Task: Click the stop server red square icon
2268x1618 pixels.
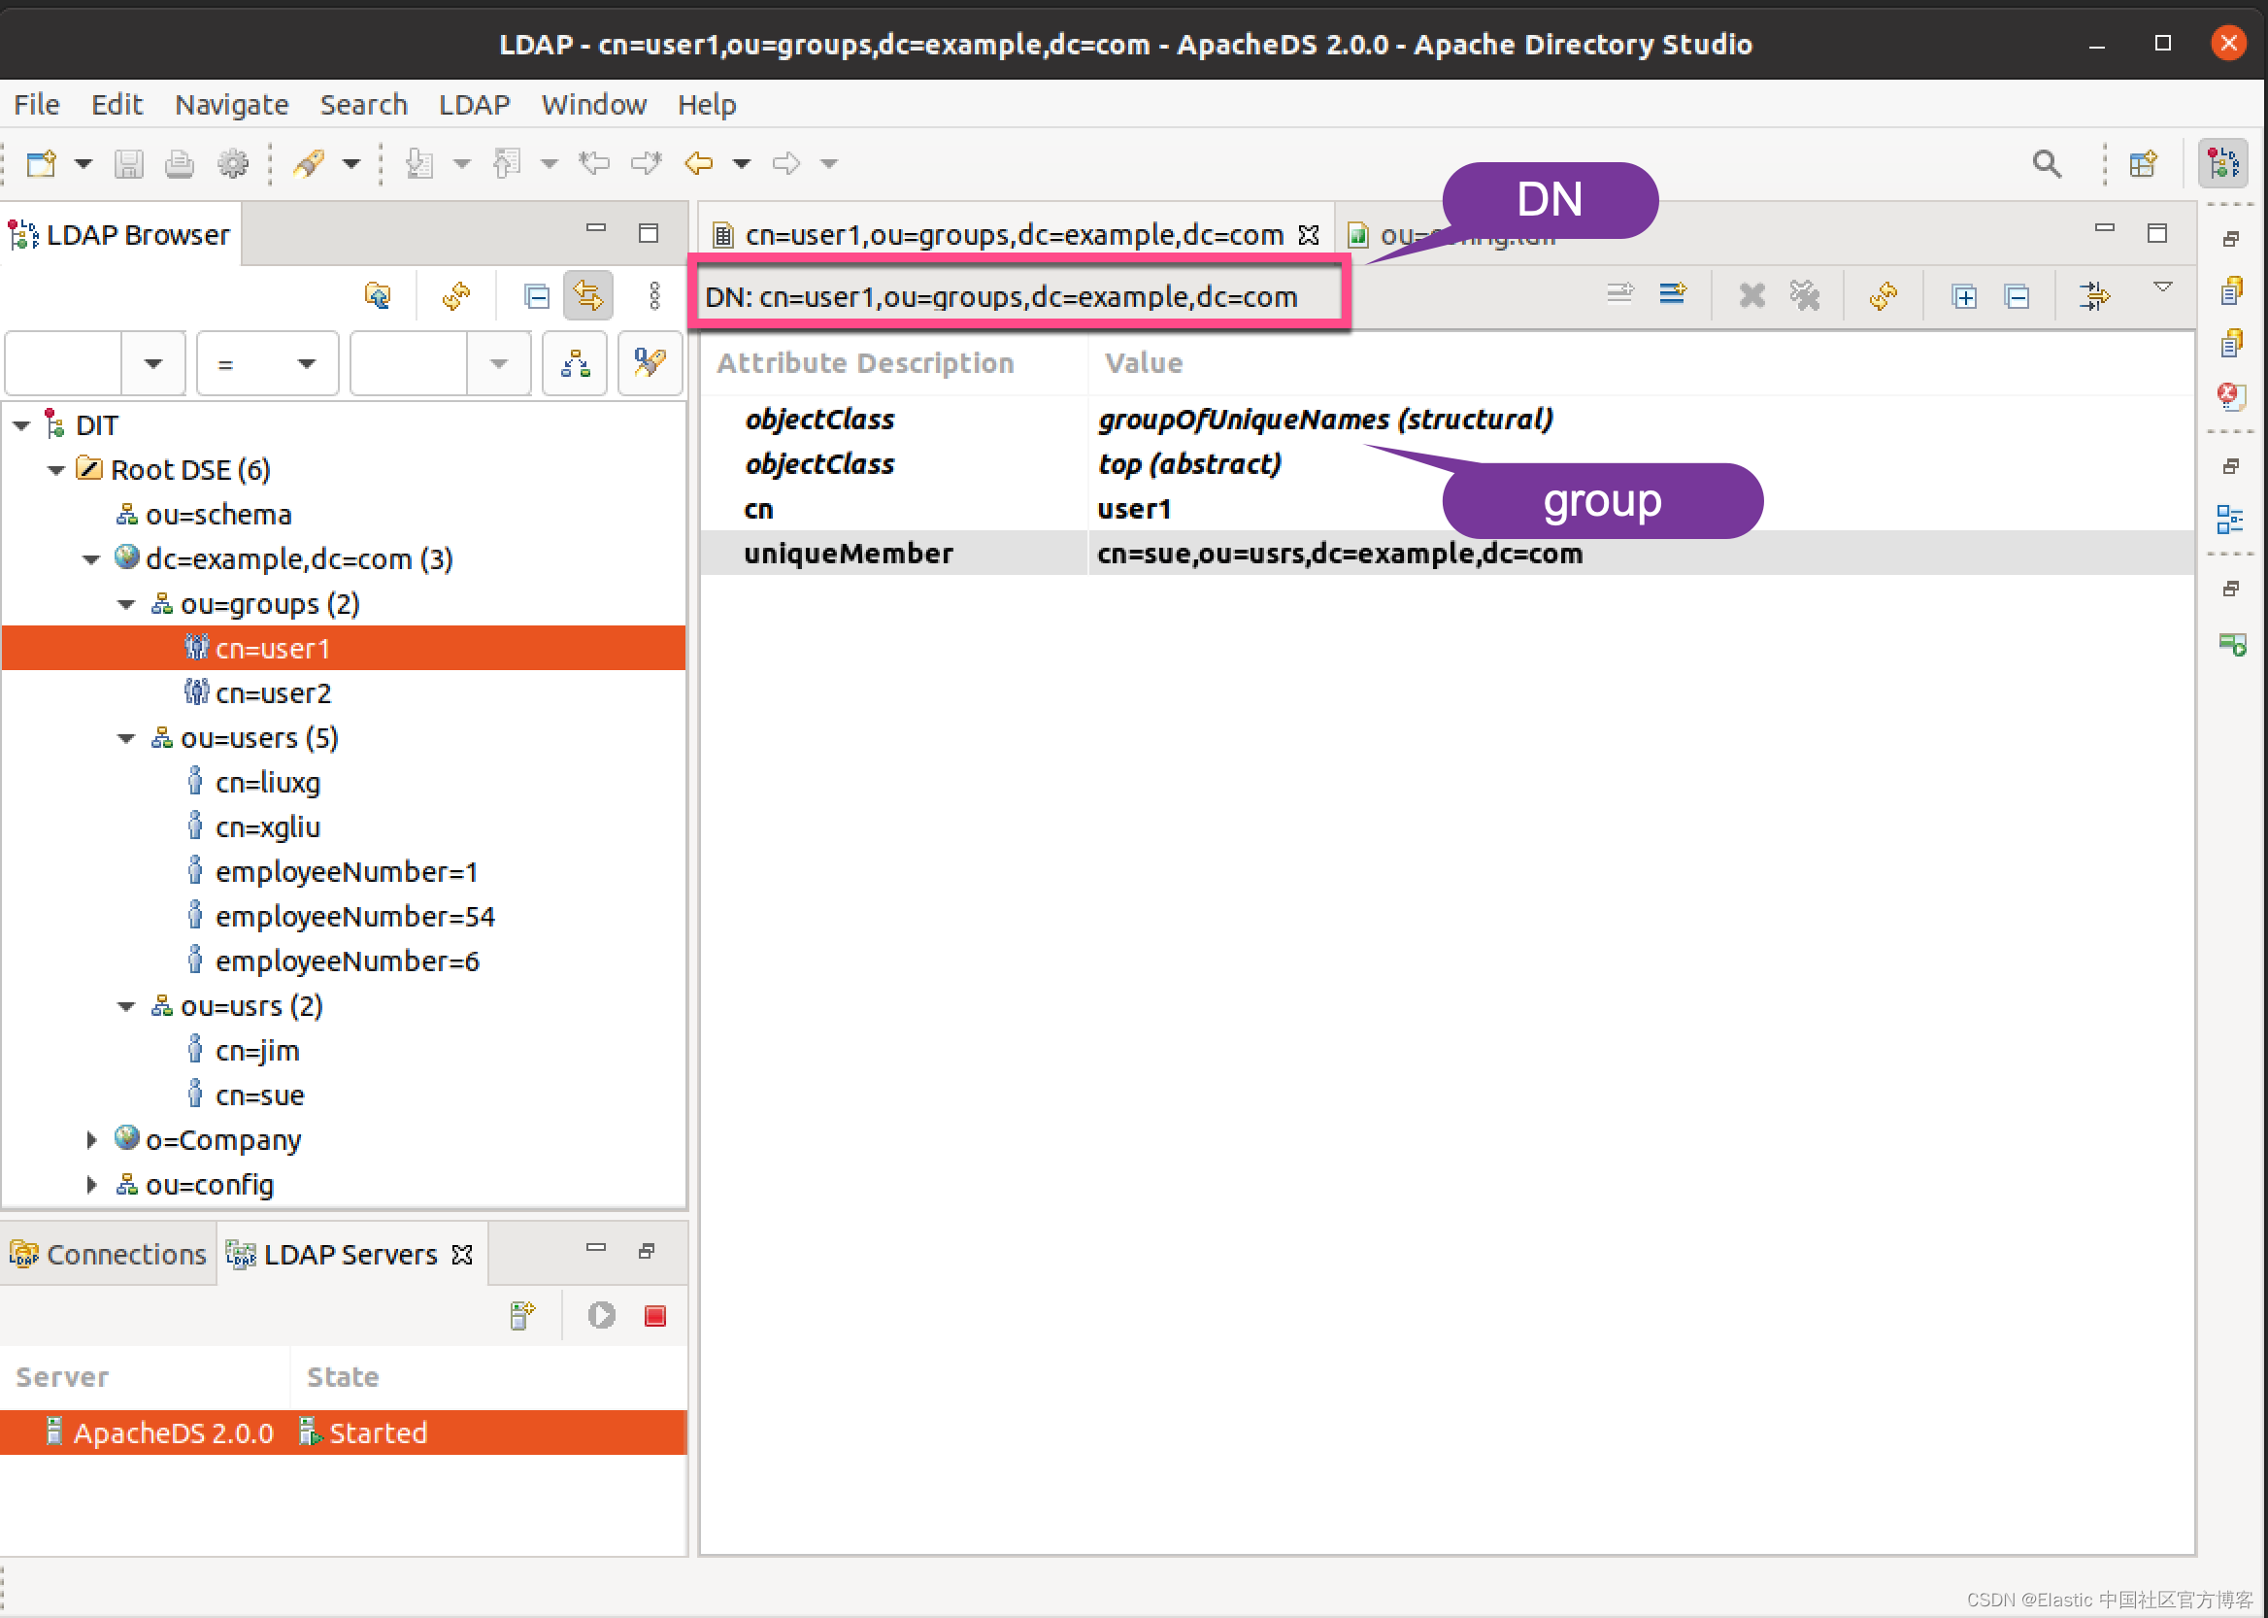Action: click(x=654, y=1316)
